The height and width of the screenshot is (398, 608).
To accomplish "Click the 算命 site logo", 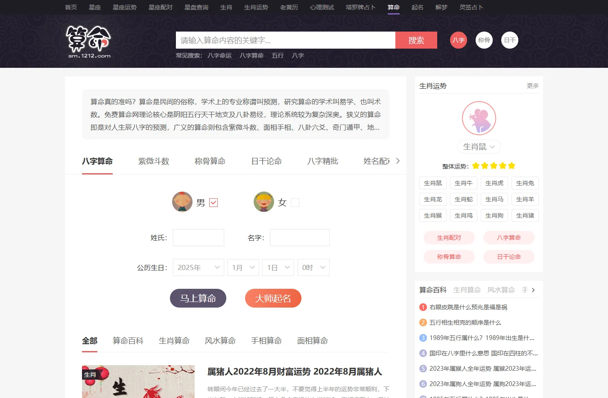I will coord(88,41).
